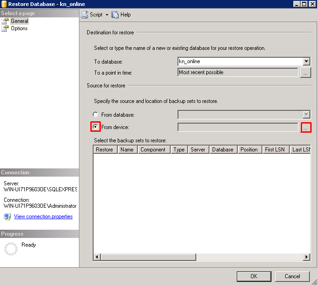318x286 pixels.
Task: Click the Ready progress spinner icon
Action: coord(11,249)
